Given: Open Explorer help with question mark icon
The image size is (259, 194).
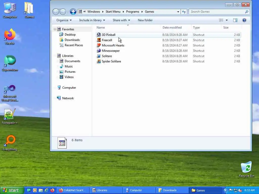Looking at the screenshot, I should click(244, 20).
